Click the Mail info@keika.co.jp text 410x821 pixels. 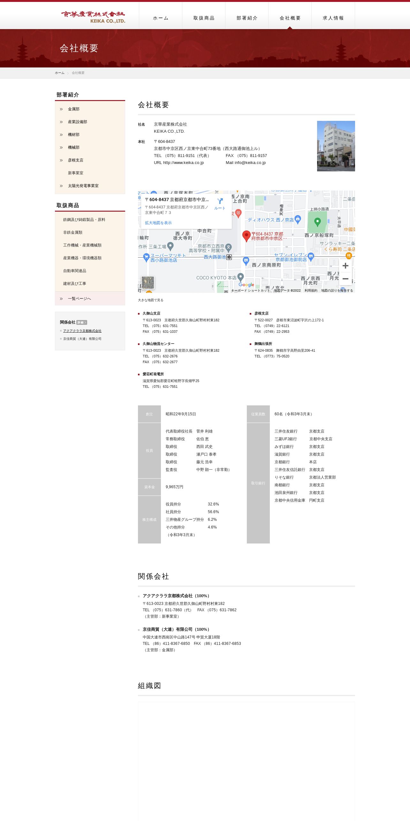(246, 163)
